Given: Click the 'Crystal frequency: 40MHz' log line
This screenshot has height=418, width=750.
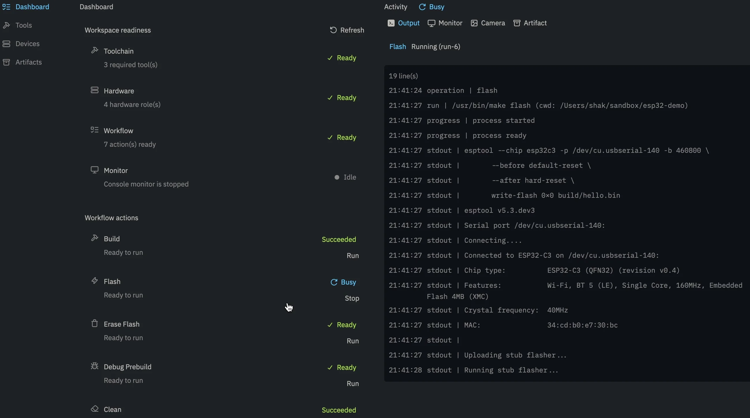Looking at the screenshot, I should coord(478,310).
